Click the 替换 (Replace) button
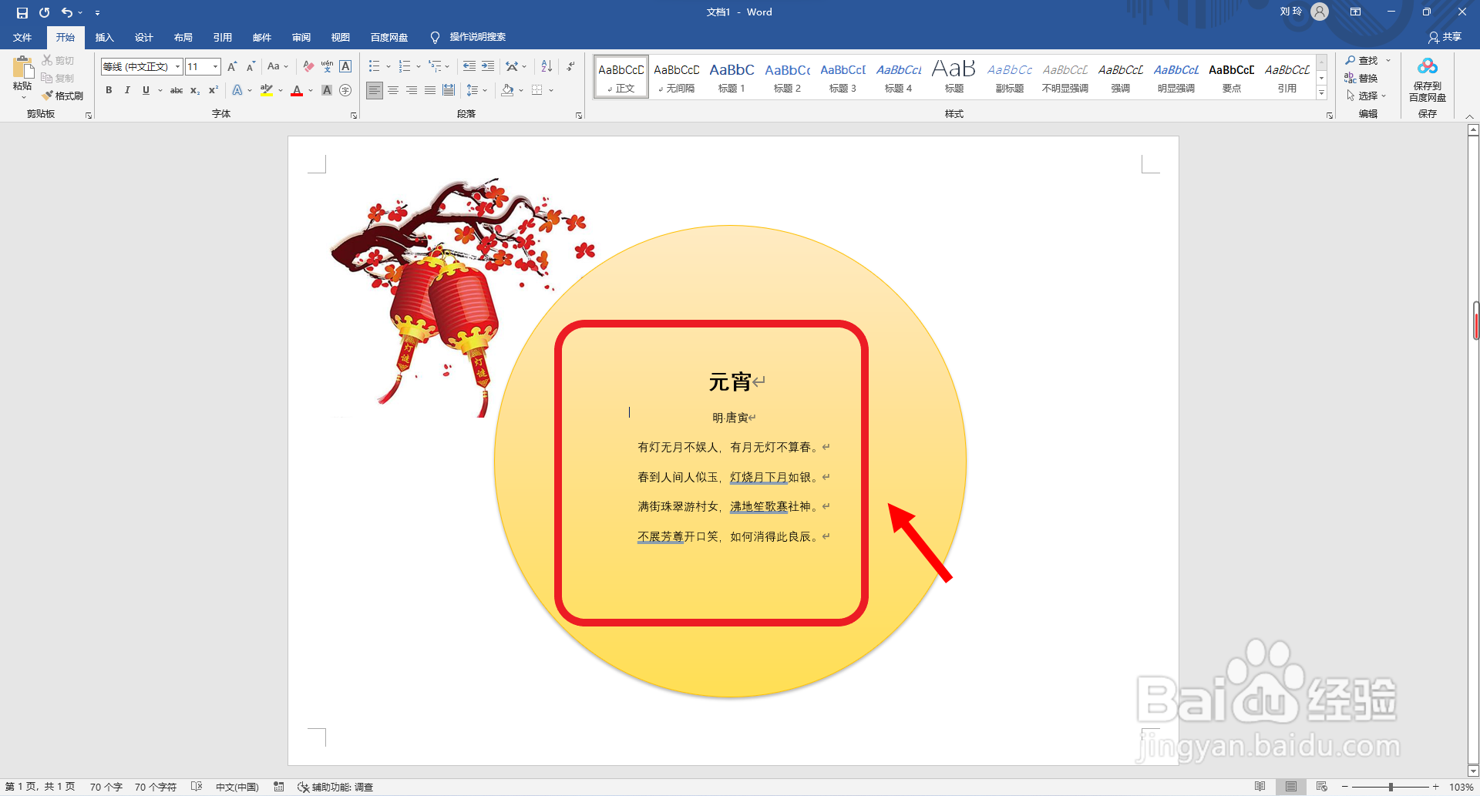Screen dimensions: 1480x796 (1361, 78)
